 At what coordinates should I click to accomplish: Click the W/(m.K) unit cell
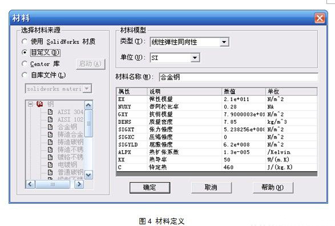278,160
